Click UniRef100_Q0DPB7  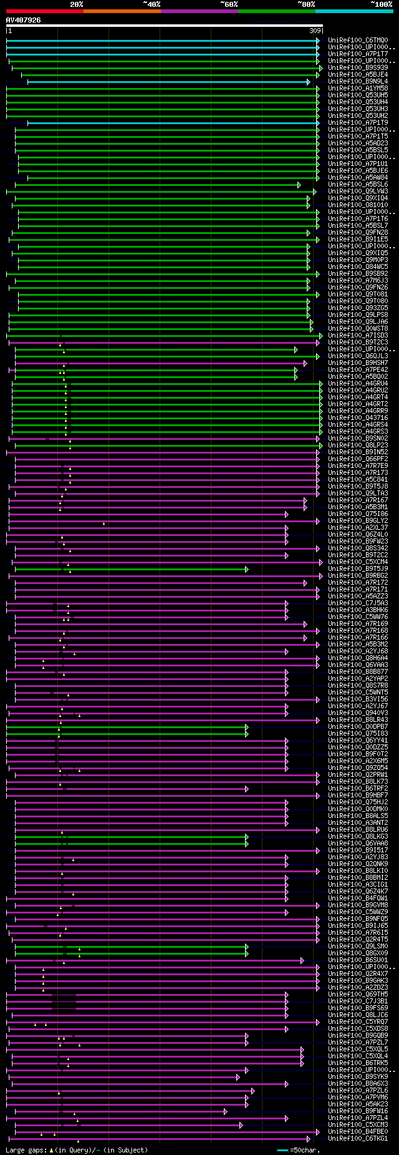[358, 727]
